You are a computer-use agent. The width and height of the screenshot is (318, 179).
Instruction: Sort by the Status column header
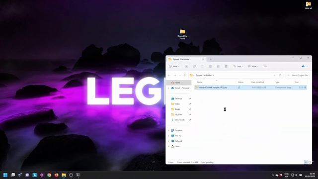pyautogui.click(x=240, y=82)
